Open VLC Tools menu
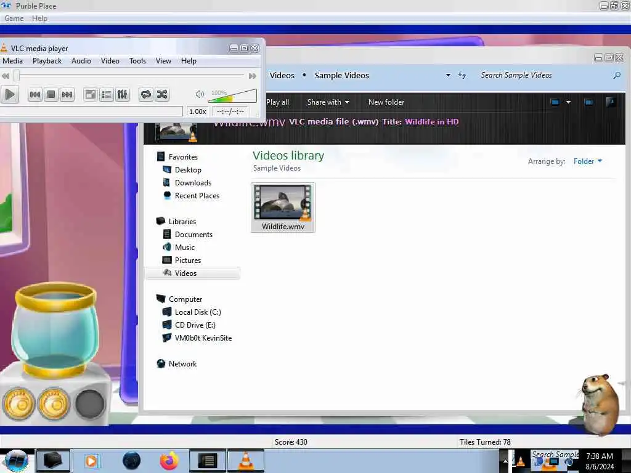631x473 pixels. pyautogui.click(x=137, y=61)
